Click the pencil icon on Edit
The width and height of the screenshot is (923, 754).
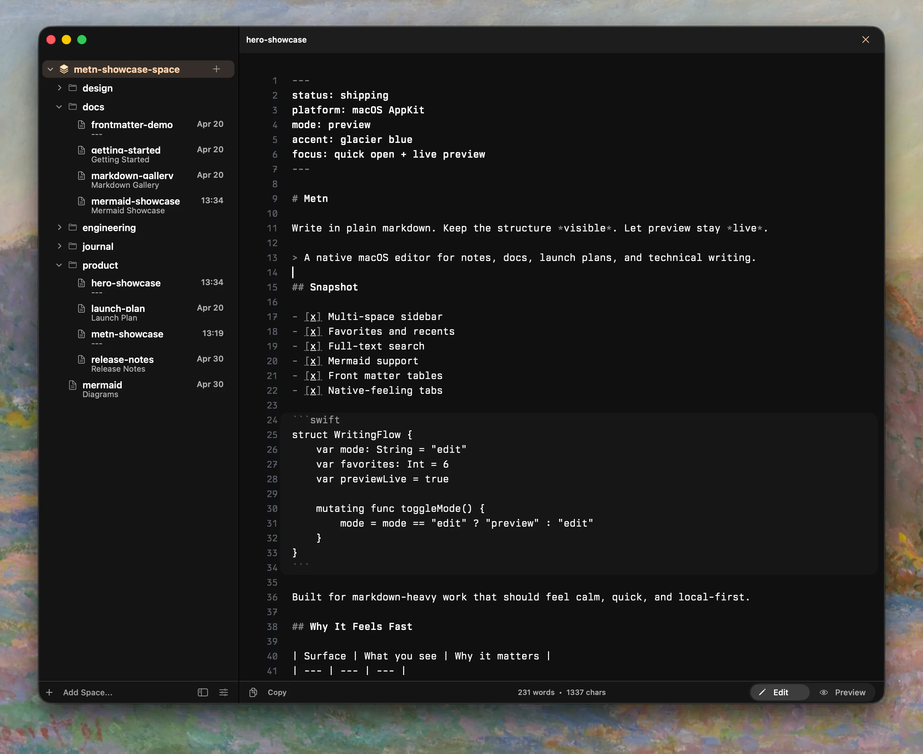click(x=762, y=692)
